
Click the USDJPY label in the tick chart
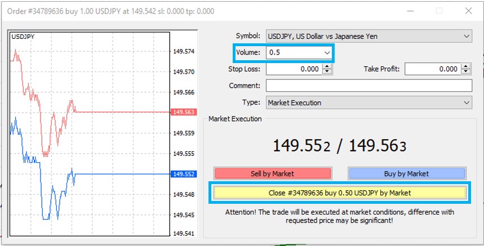pos(21,36)
